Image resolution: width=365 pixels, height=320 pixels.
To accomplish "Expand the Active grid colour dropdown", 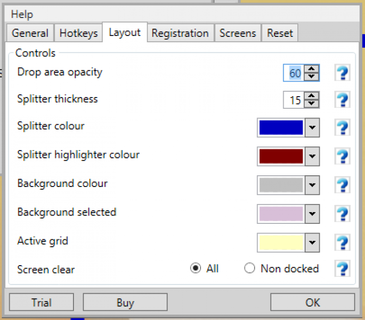I will pos(312,242).
